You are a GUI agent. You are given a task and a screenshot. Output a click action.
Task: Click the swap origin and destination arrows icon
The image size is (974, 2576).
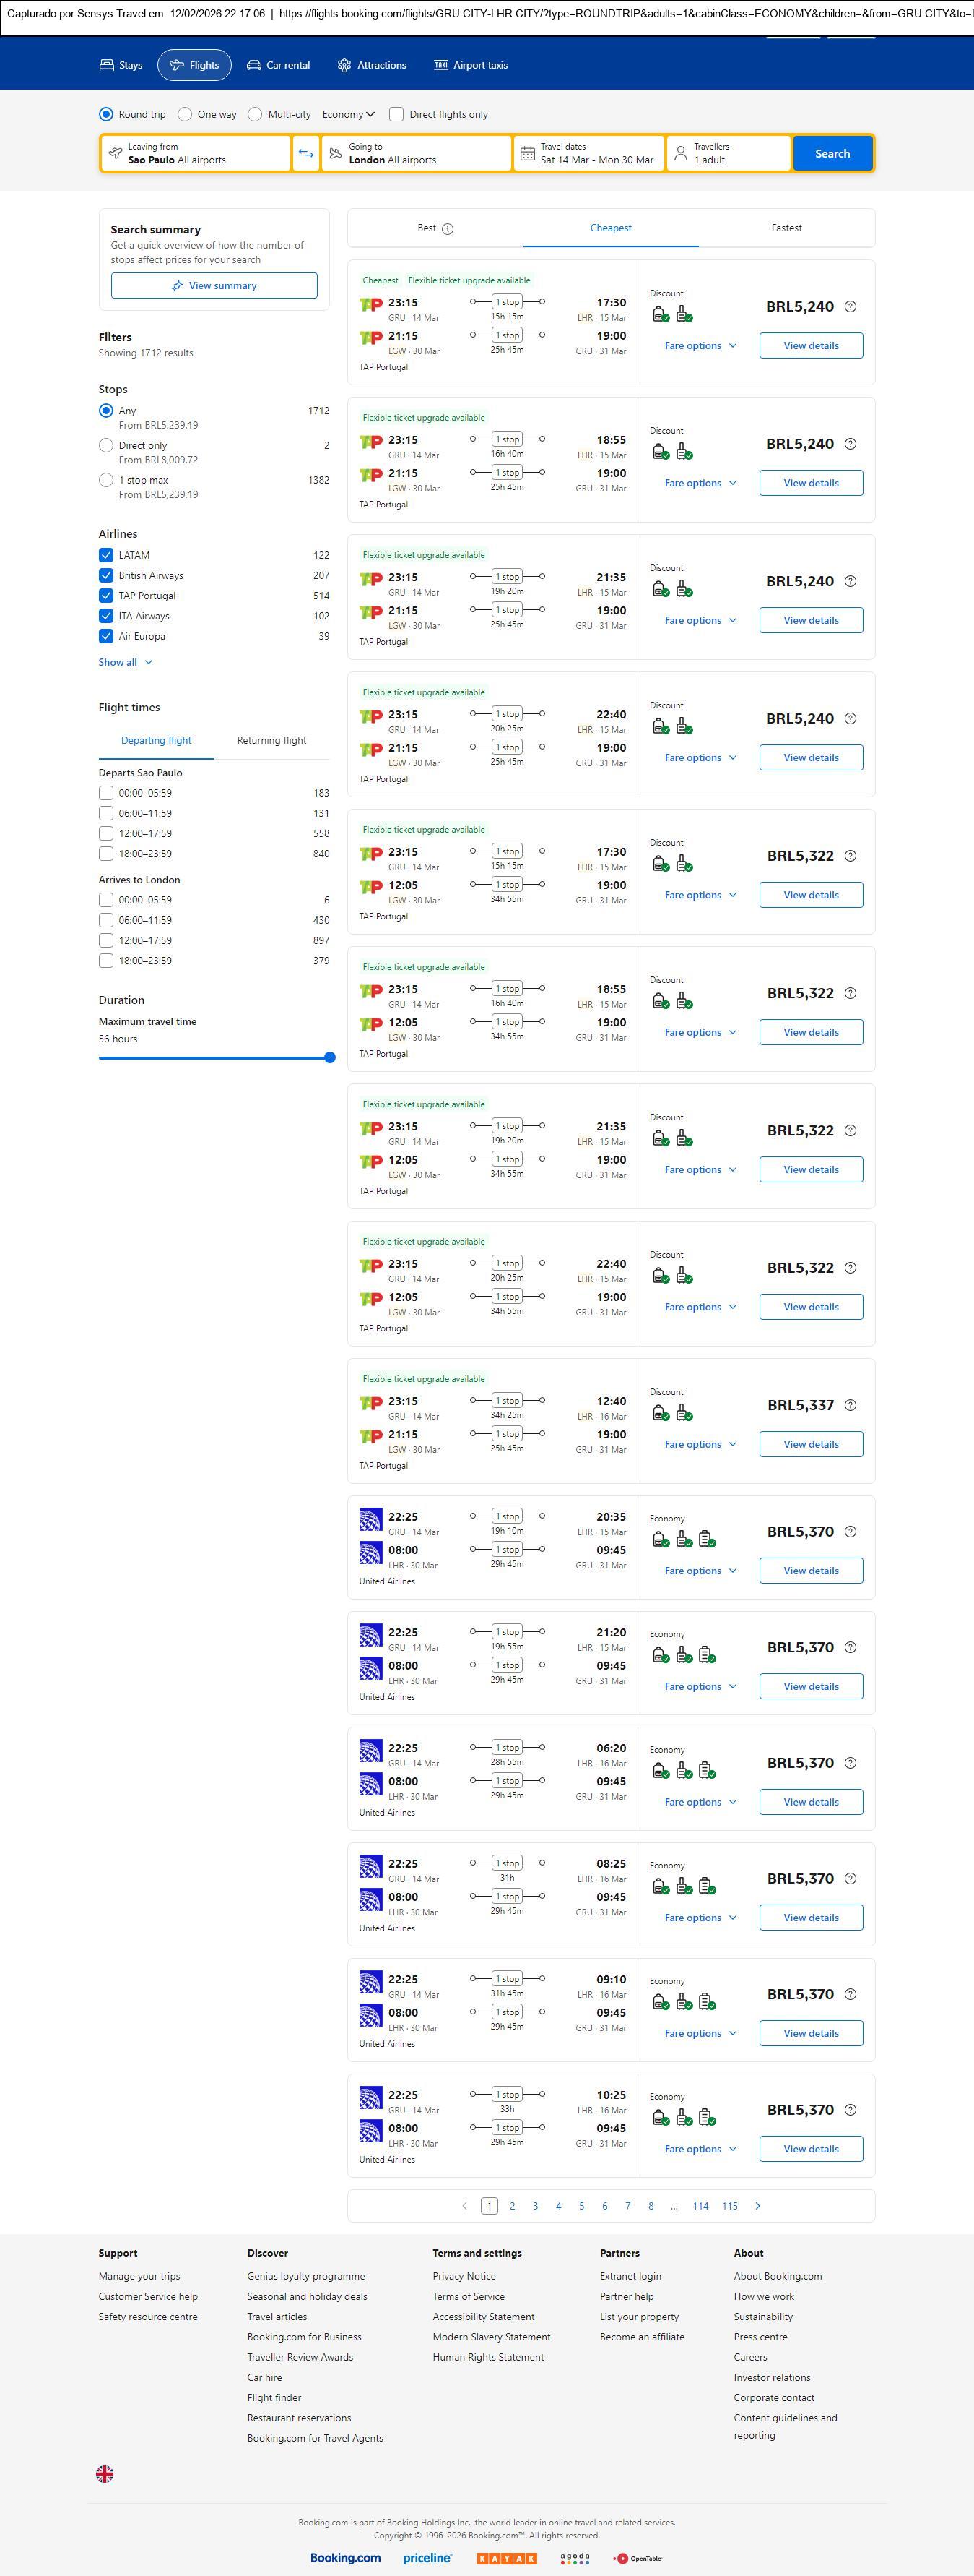pyautogui.click(x=305, y=154)
